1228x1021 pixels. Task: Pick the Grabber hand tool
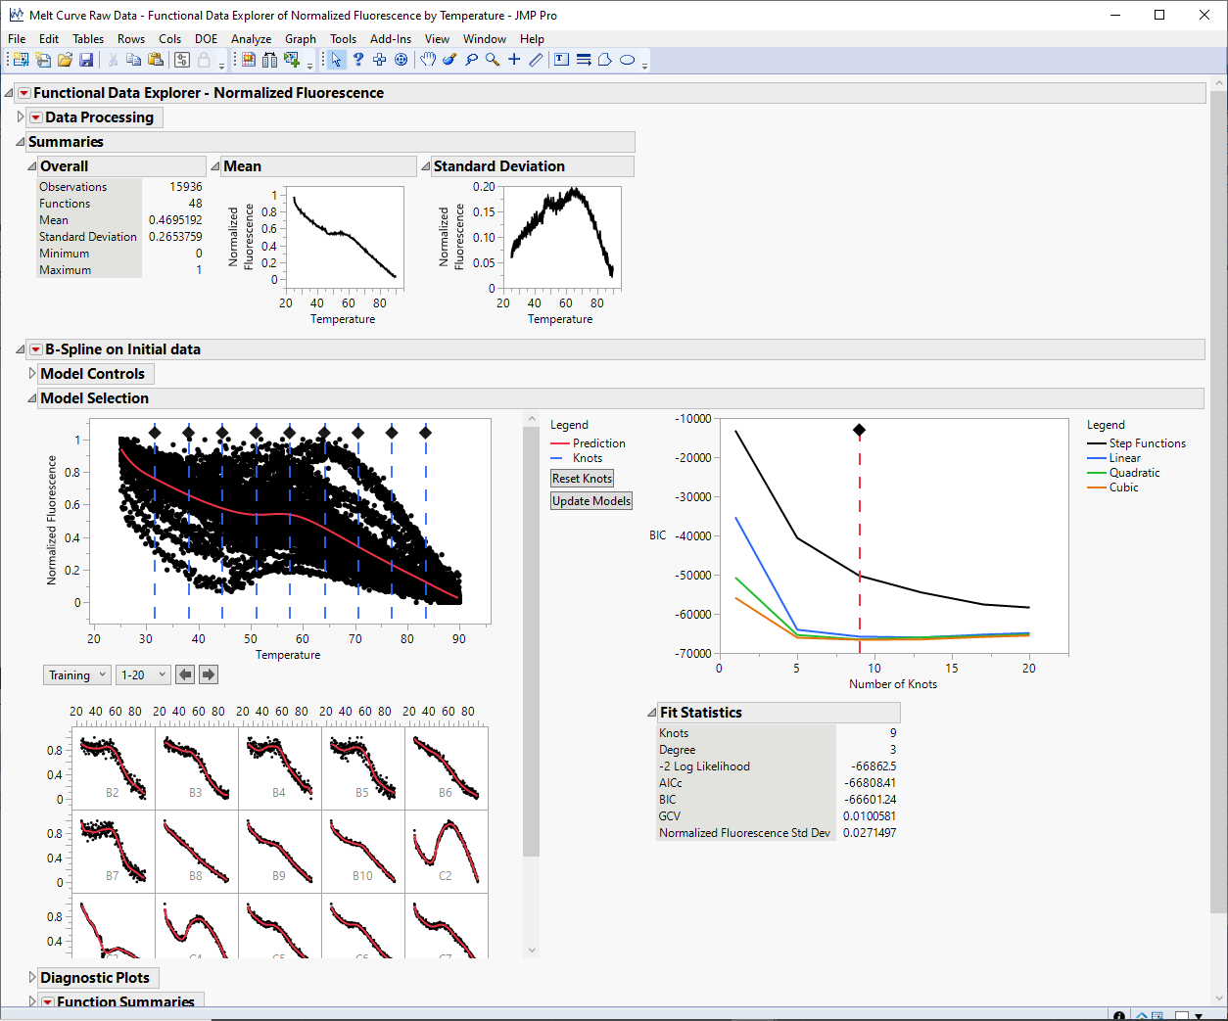428,60
